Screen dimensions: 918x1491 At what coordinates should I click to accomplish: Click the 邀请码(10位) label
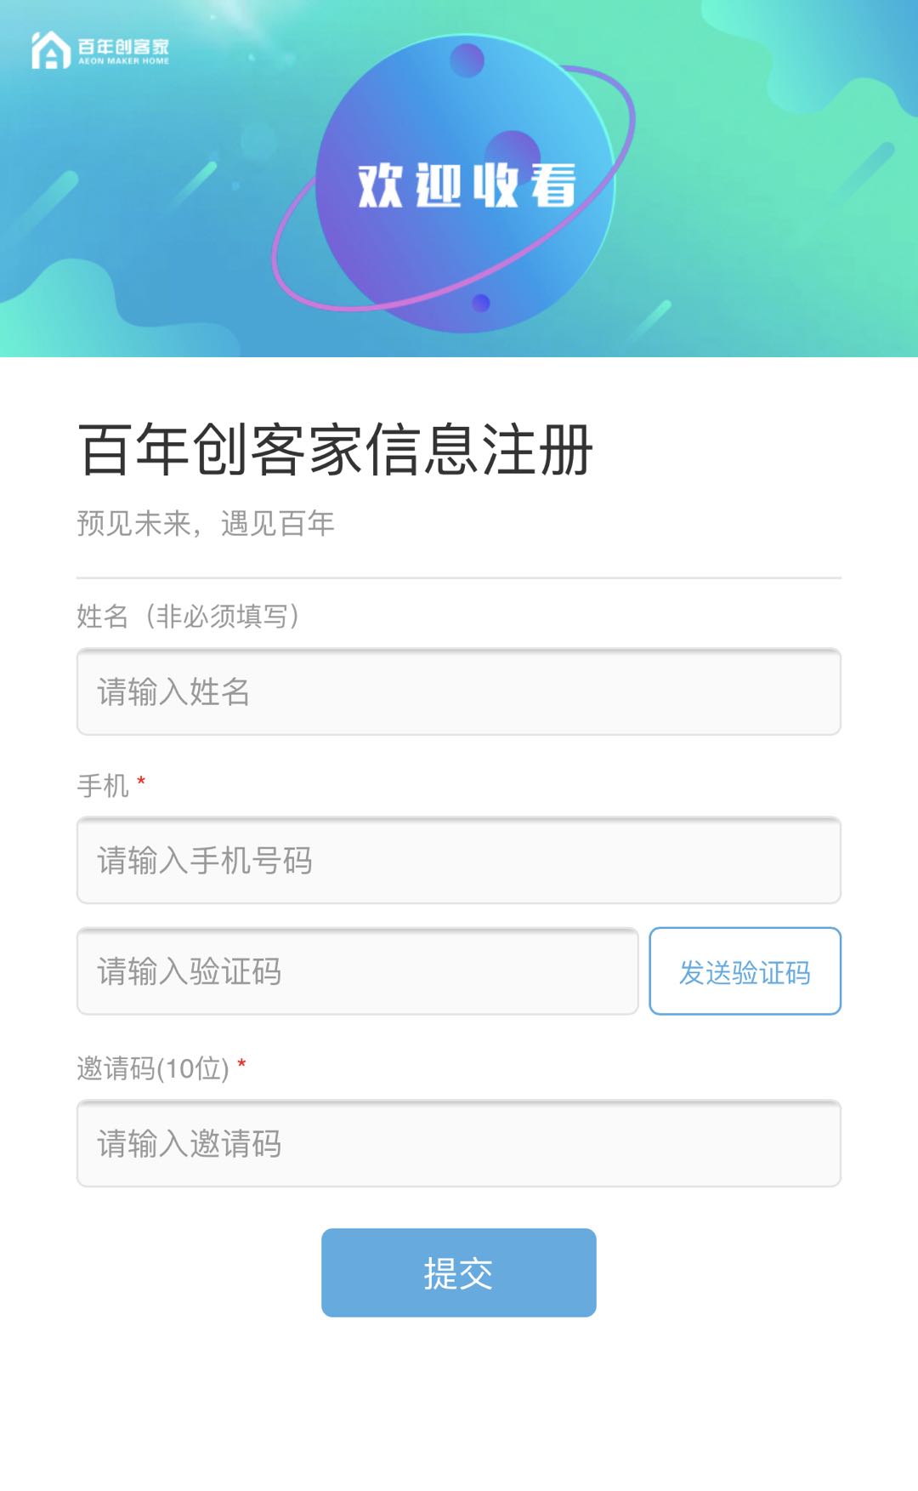pyautogui.click(x=153, y=1067)
